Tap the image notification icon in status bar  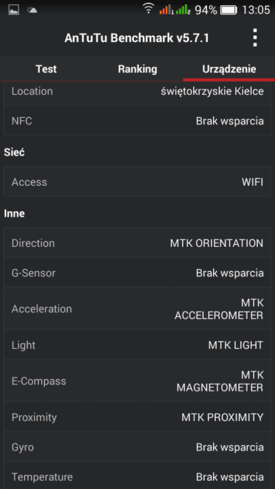click(x=14, y=10)
